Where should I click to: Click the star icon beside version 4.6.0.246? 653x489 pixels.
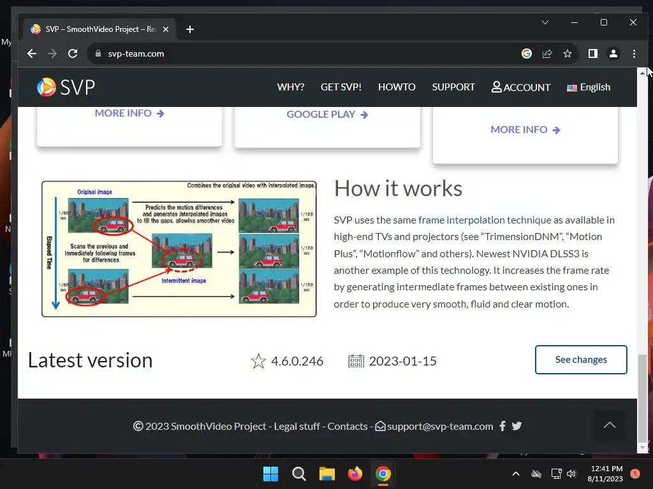[258, 360]
